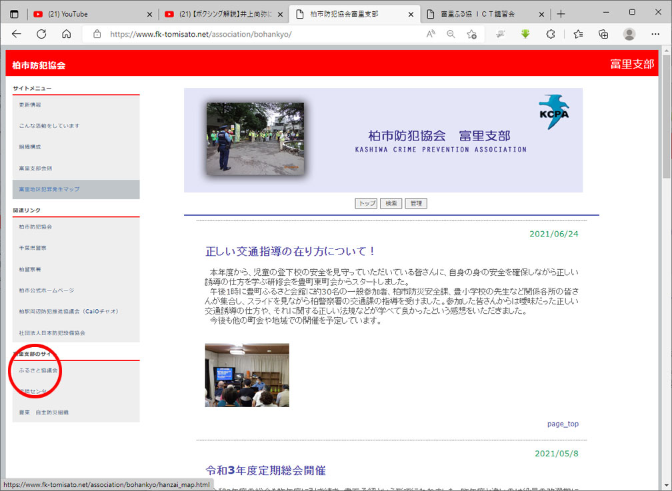Open 社団法人日本防犯設備協会 link
This screenshot has width=672, height=491.
click(52, 332)
